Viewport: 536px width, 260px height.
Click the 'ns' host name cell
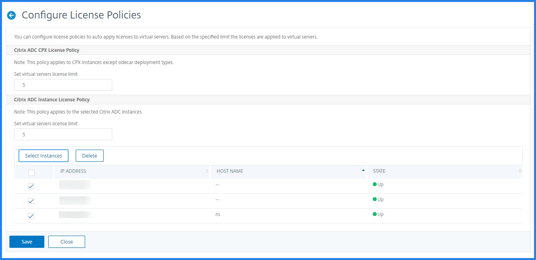(218, 214)
